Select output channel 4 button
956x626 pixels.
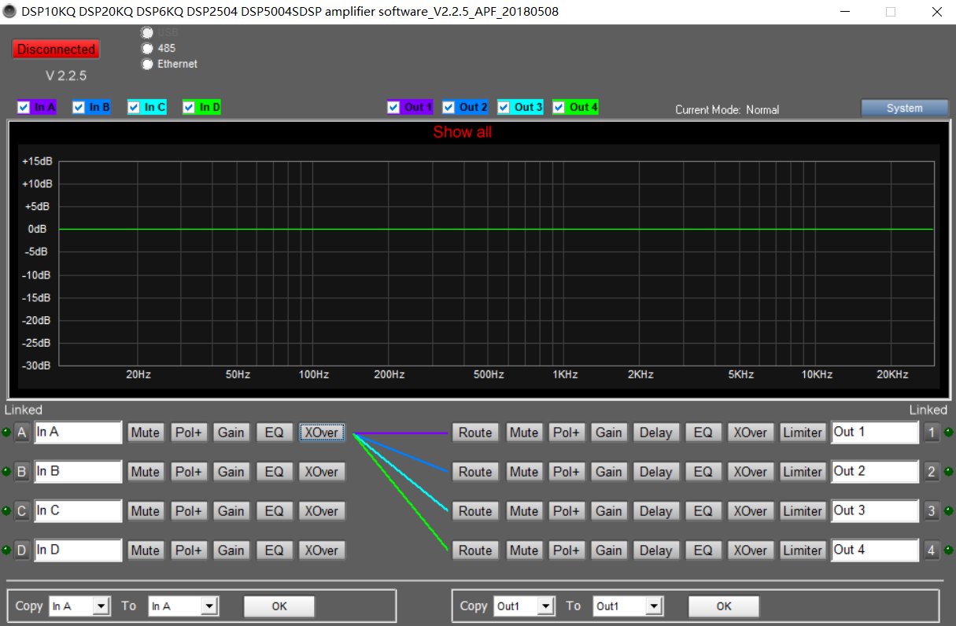click(932, 551)
